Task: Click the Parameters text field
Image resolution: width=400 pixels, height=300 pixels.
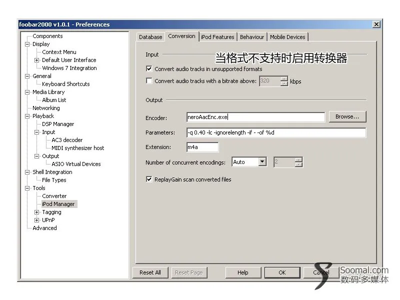Action: pos(276,132)
